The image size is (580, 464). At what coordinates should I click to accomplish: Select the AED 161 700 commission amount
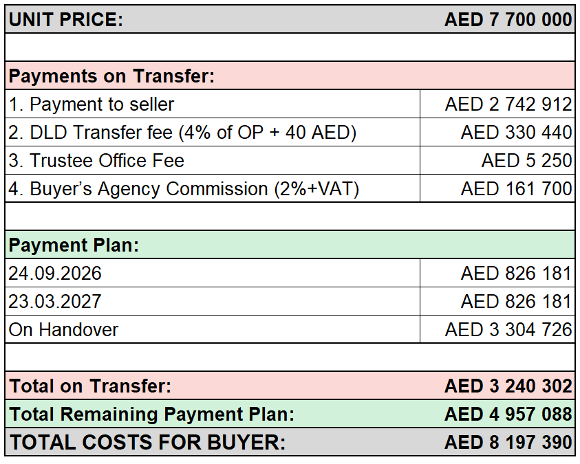point(517,188)
